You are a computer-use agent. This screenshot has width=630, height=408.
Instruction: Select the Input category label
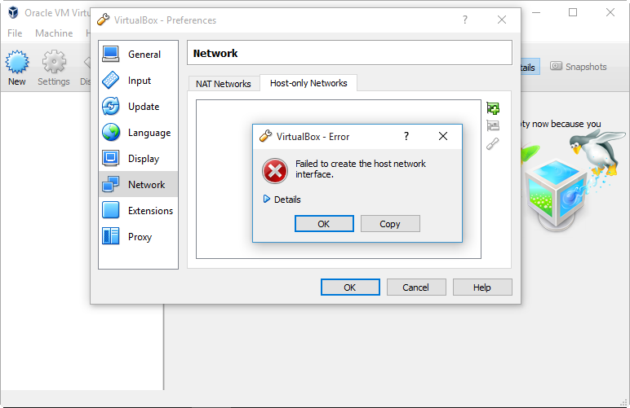140,81
